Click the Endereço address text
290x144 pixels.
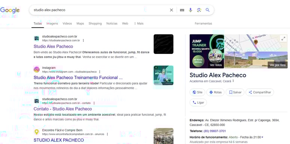pyautogui.click(x=235, y=122)
